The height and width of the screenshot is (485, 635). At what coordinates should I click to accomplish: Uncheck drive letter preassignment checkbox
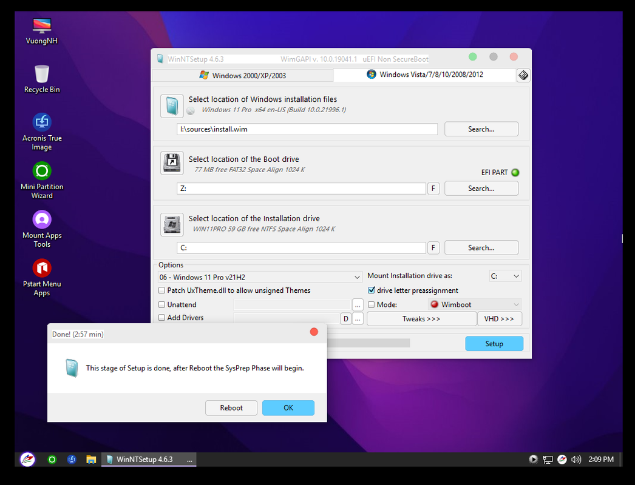click(x=371, y=290)
